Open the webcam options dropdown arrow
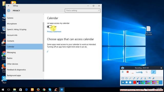This screenshot has width=164, height=92. click(150, 72)
